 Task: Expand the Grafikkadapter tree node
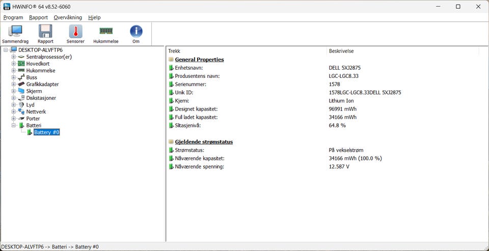click(13, 84)
